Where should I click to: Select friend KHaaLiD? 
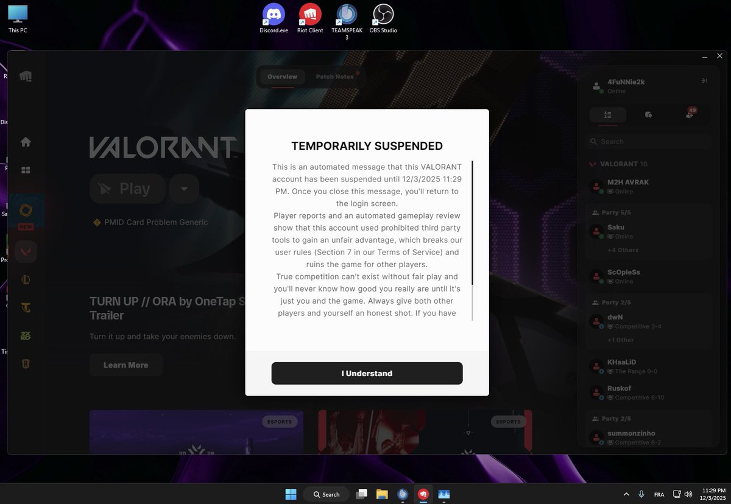[x=648, y=366]
